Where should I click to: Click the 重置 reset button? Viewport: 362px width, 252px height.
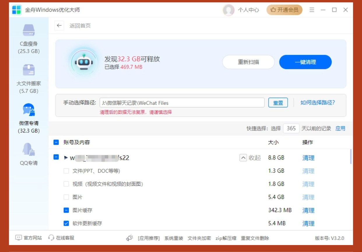(x=278, y=103)
